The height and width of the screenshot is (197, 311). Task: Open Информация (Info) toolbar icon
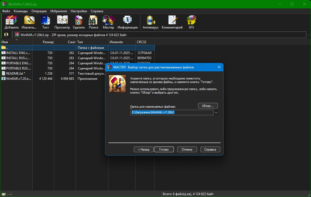click(x=127, y=22)
